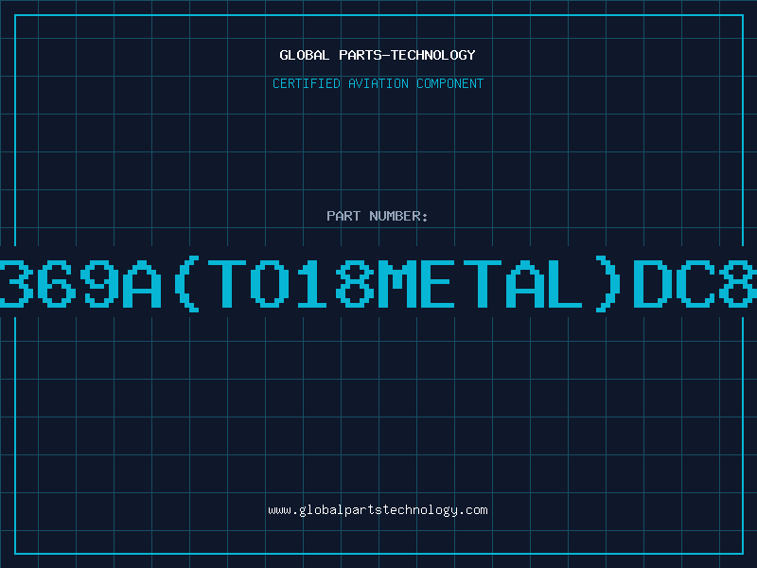Click the GLOBAL PARTS-TECHNOLOGY heading
This screenshot has width=757, height=568.
(378, 55)
